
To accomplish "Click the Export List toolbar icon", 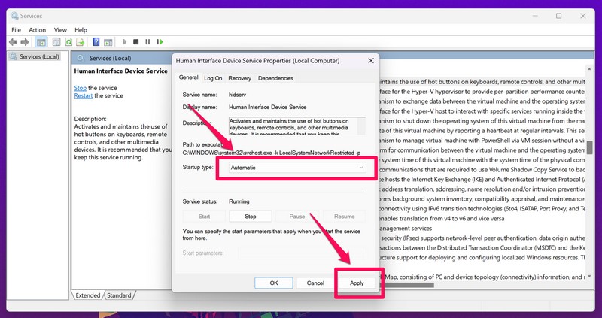I will pyautogui.click(x=81, y=42).
